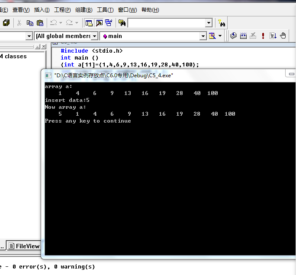Open the 工具(T) menu
296x275 pixels.
click(x=105, y=10)
